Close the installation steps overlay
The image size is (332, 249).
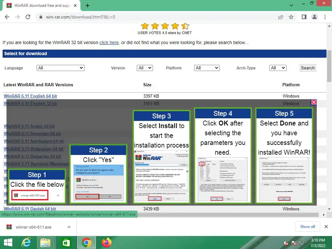click(314, 102)
